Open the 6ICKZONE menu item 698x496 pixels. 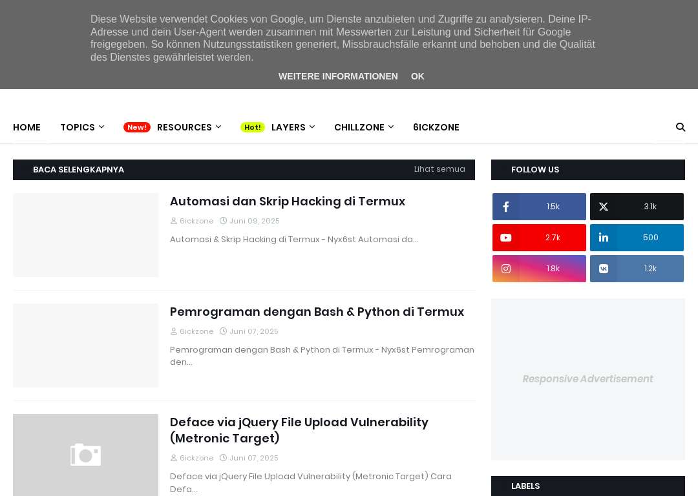click(x=436, y=127)
